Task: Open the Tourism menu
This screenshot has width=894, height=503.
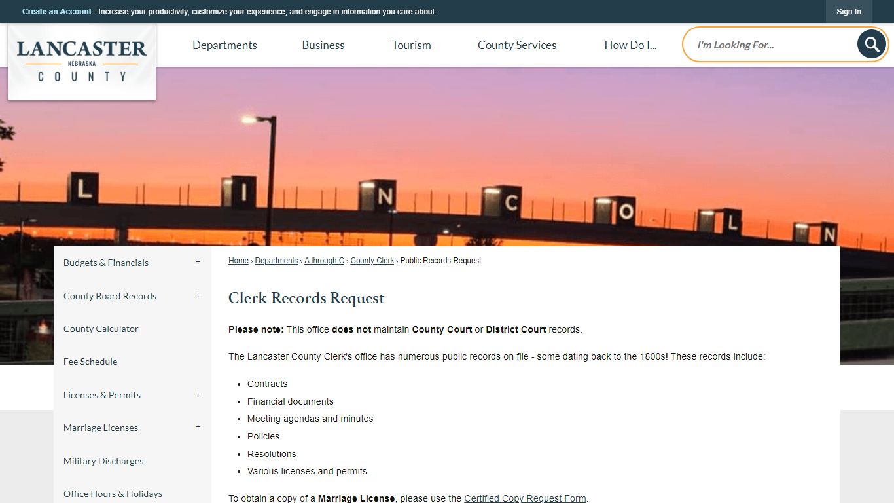Action: click(x=412, y=45)
